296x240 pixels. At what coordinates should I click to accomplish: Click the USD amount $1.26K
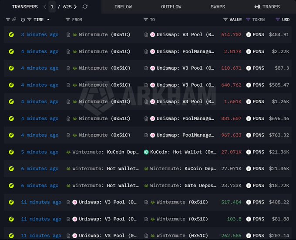pyautogui.click(x=280, y=102)
